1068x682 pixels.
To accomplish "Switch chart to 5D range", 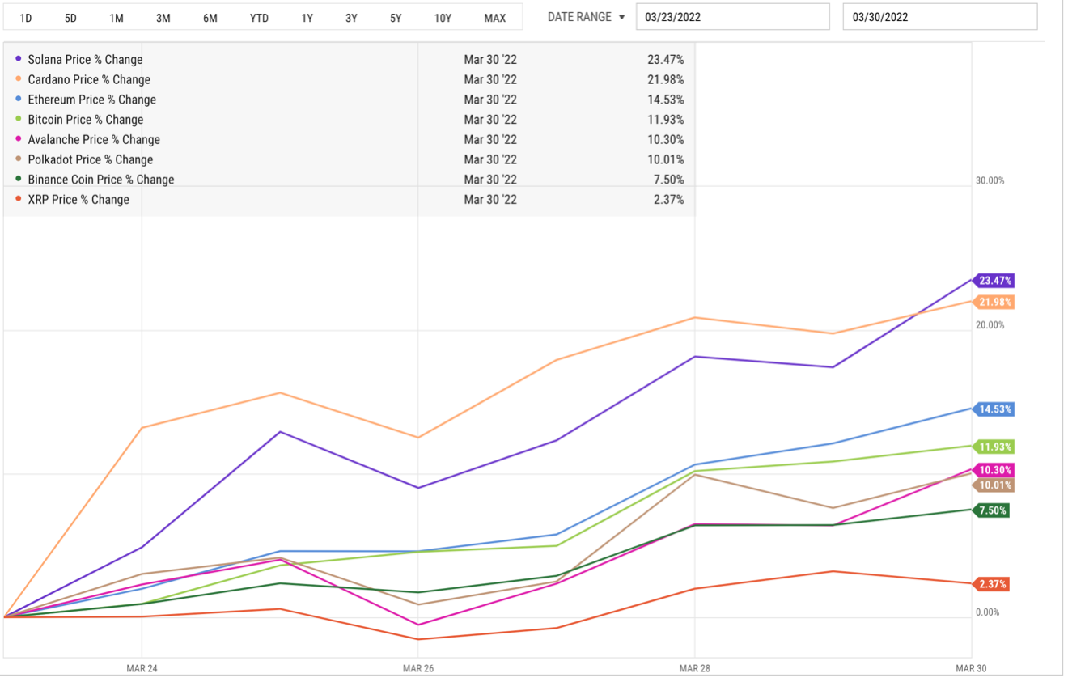I will pos(70,18).
